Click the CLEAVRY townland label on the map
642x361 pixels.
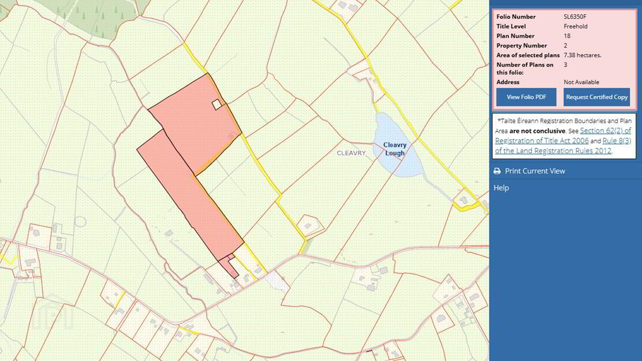(x=351, y=153)
